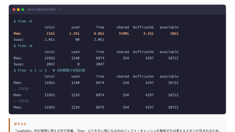The width and height of the screenshot is (235, 132).
Task: Click the 'free -m' command line
Action: [x=23, y=46]
